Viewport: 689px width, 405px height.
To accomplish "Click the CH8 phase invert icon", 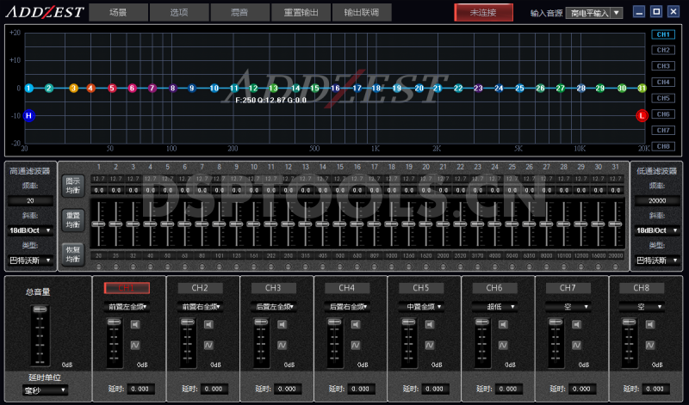I will [649, 345].
